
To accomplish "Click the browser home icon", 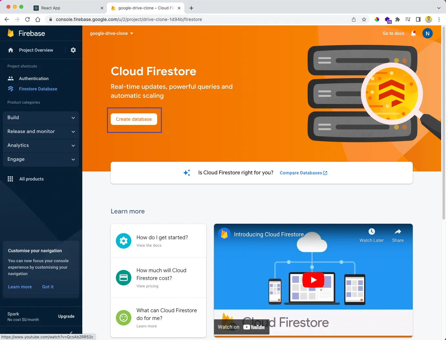I will [38, 19].
